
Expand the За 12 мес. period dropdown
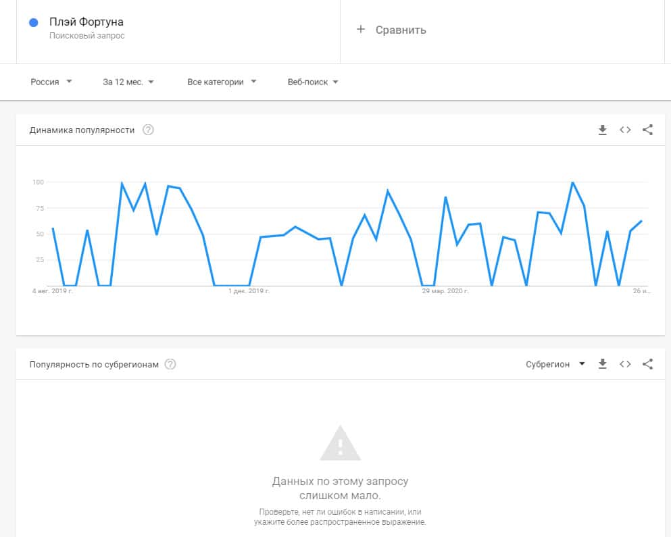click(128, 82)
